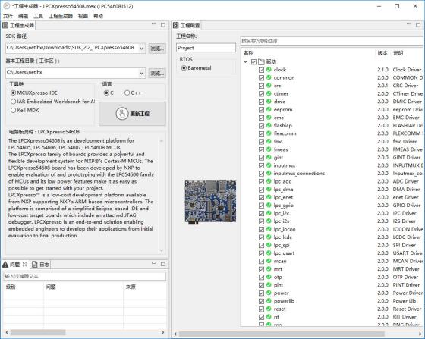
Task: Collapse the 驱动 tree group
Action: pyautogui.click(x=246, y=61)
